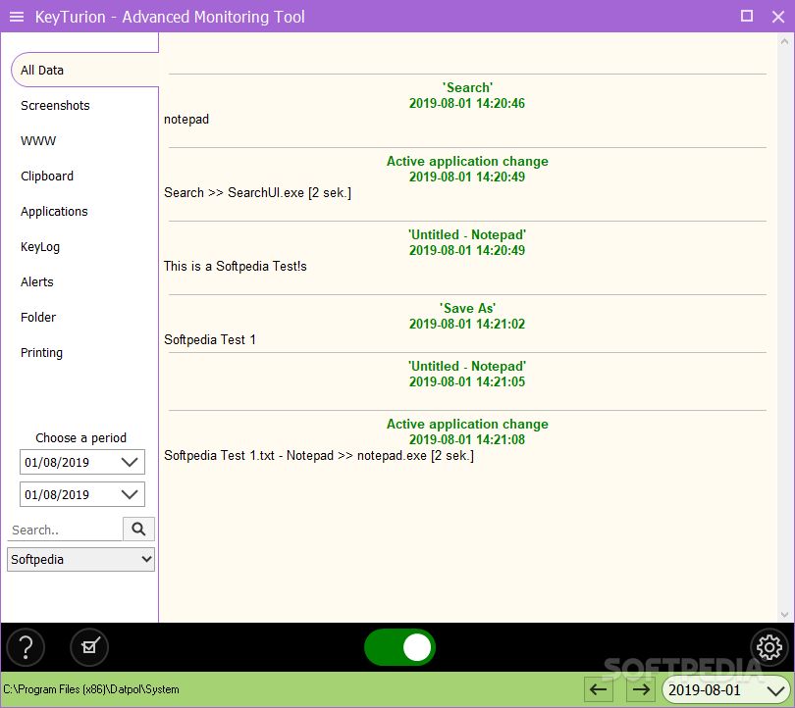Viewport: 795px width, 708px height.
Task: Expand the end date dropdown under Choose a period
Action: pyautogui.click(x=130, y=494)
